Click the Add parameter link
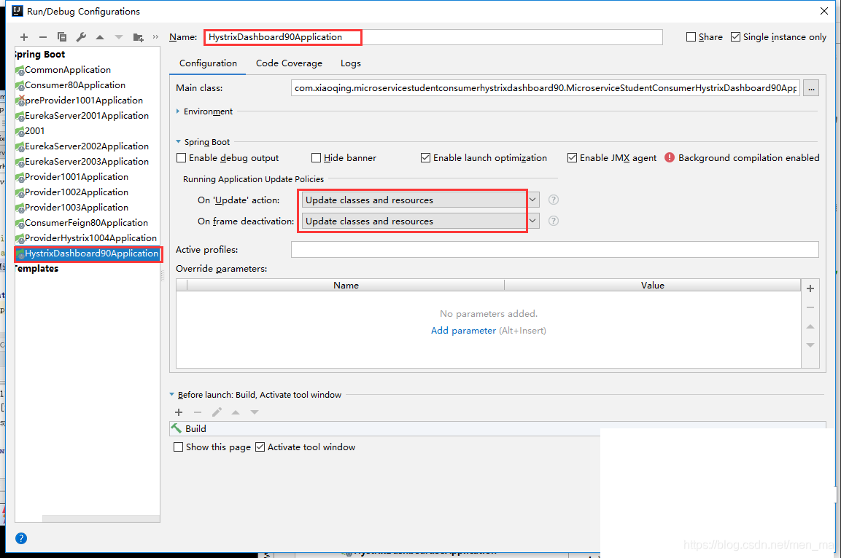Image resolution: width=841 pixels, height=558 pixels. point(463,331)
